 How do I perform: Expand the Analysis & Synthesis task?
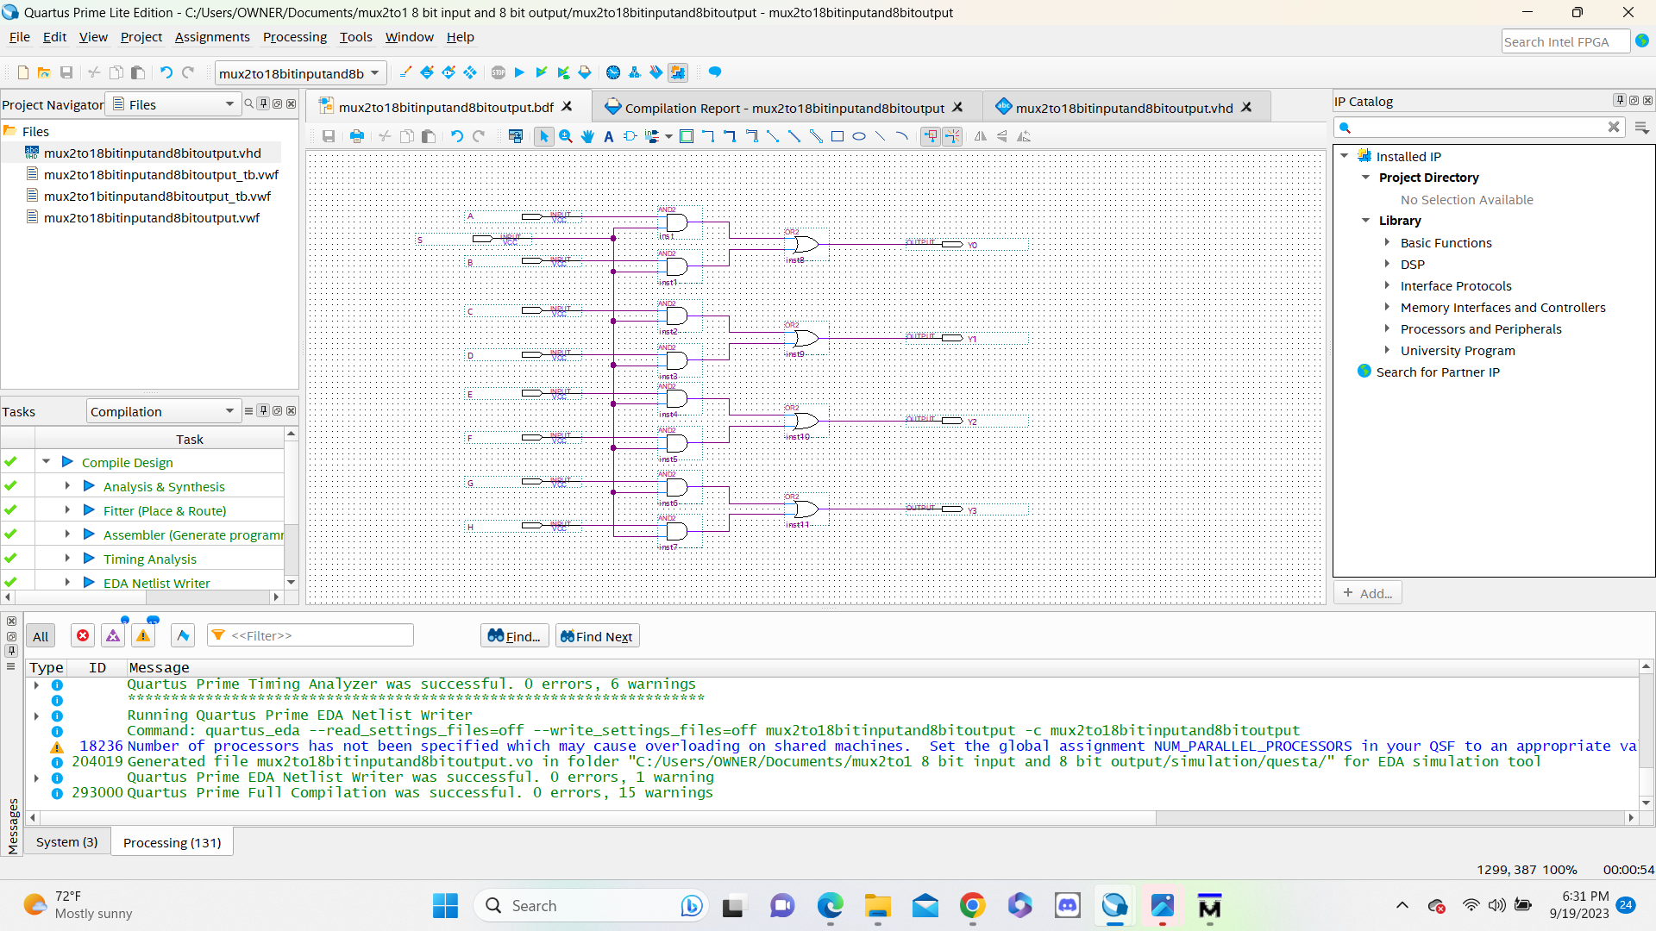(67, 486)
